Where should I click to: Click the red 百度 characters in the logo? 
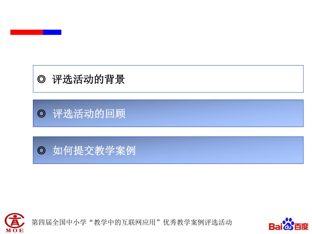point(301,227)
